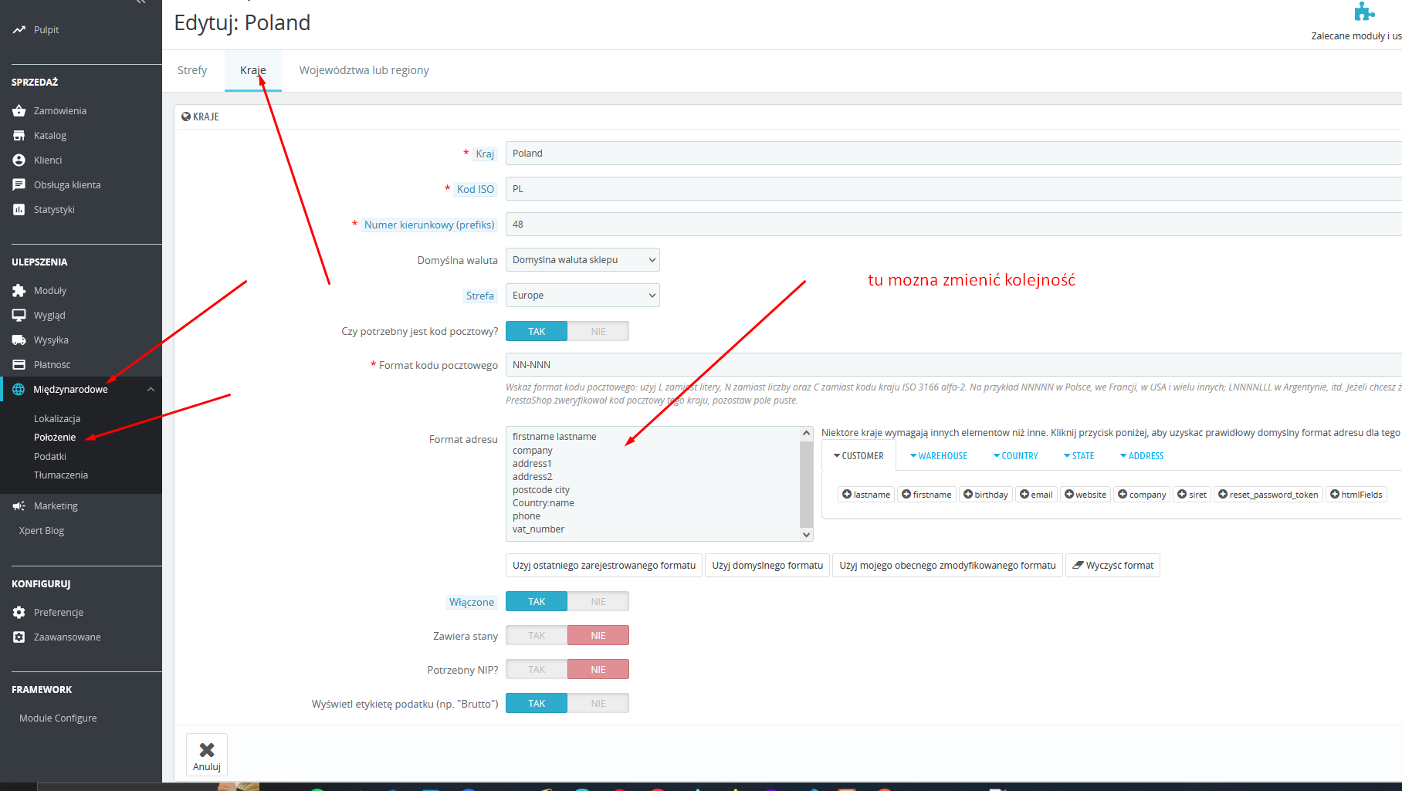Screen dimensions: 1402x791
Task: Switch to Województwa lub regiony tab
Action: 364,70
